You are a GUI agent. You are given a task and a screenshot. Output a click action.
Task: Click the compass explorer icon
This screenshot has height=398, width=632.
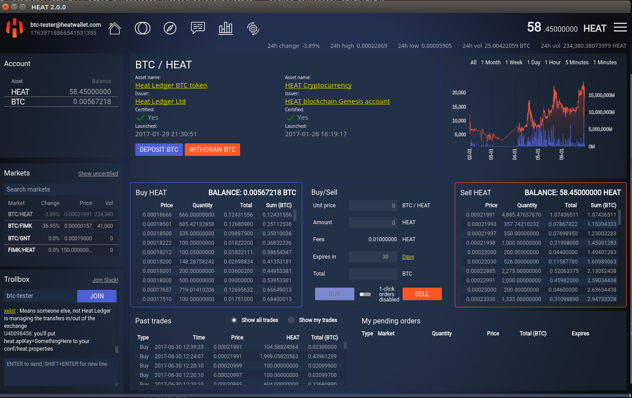(x=170, y=29)
